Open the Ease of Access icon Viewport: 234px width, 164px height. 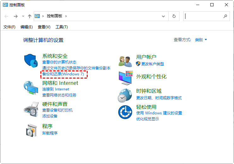point(125,112)
